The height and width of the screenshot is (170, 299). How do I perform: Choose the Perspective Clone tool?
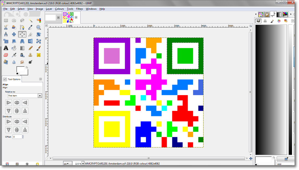click(x=6, y=62)
